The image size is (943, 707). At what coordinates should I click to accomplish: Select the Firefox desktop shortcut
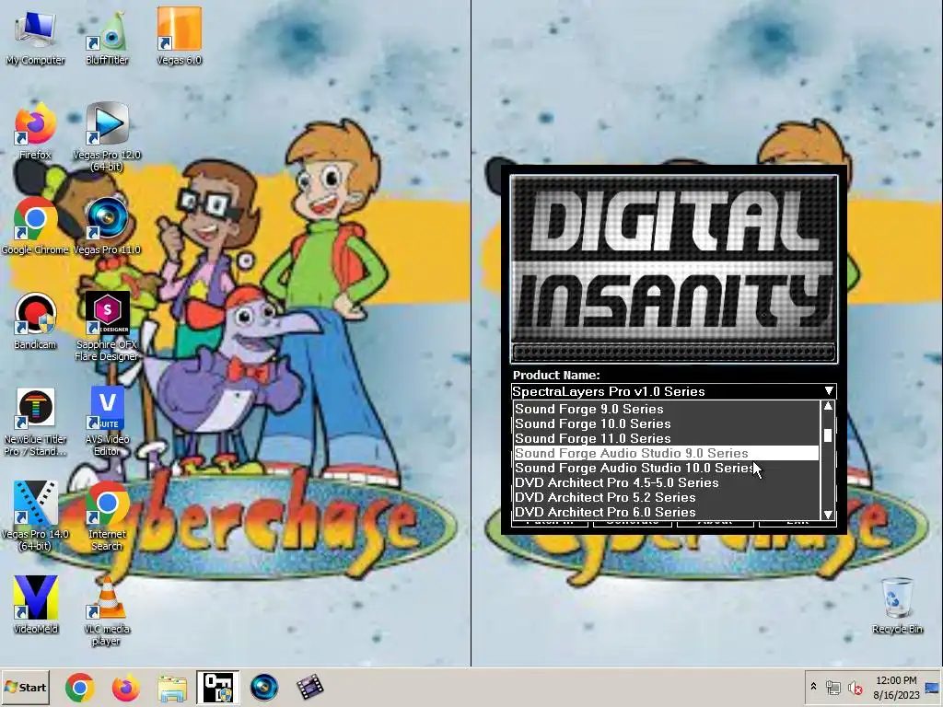click(35, 132)
